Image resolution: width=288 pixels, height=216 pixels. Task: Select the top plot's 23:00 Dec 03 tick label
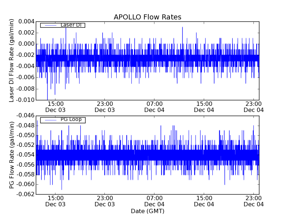[x=105, y=107]
